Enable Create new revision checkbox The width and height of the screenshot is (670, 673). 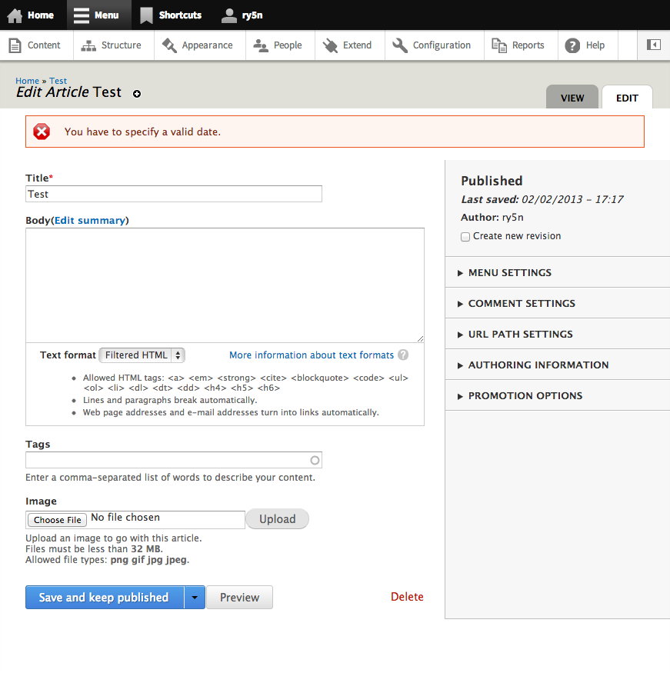(x=465, y=237)
